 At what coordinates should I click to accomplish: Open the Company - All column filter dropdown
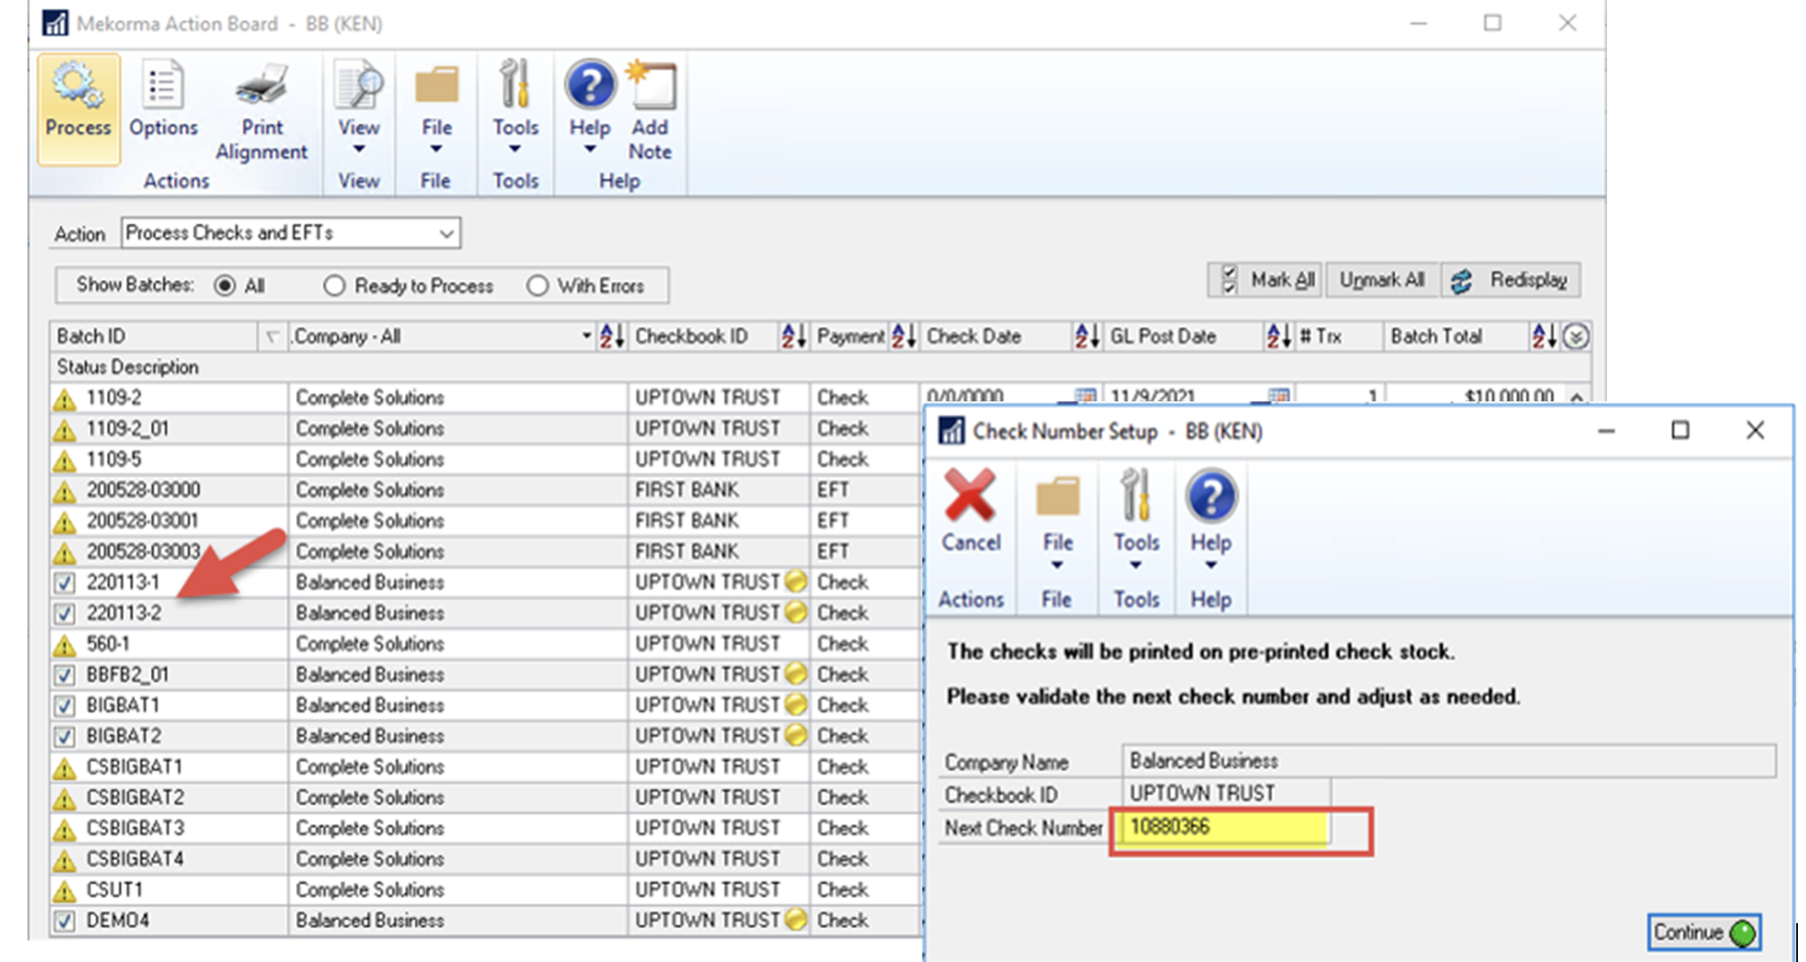(586, 335)
